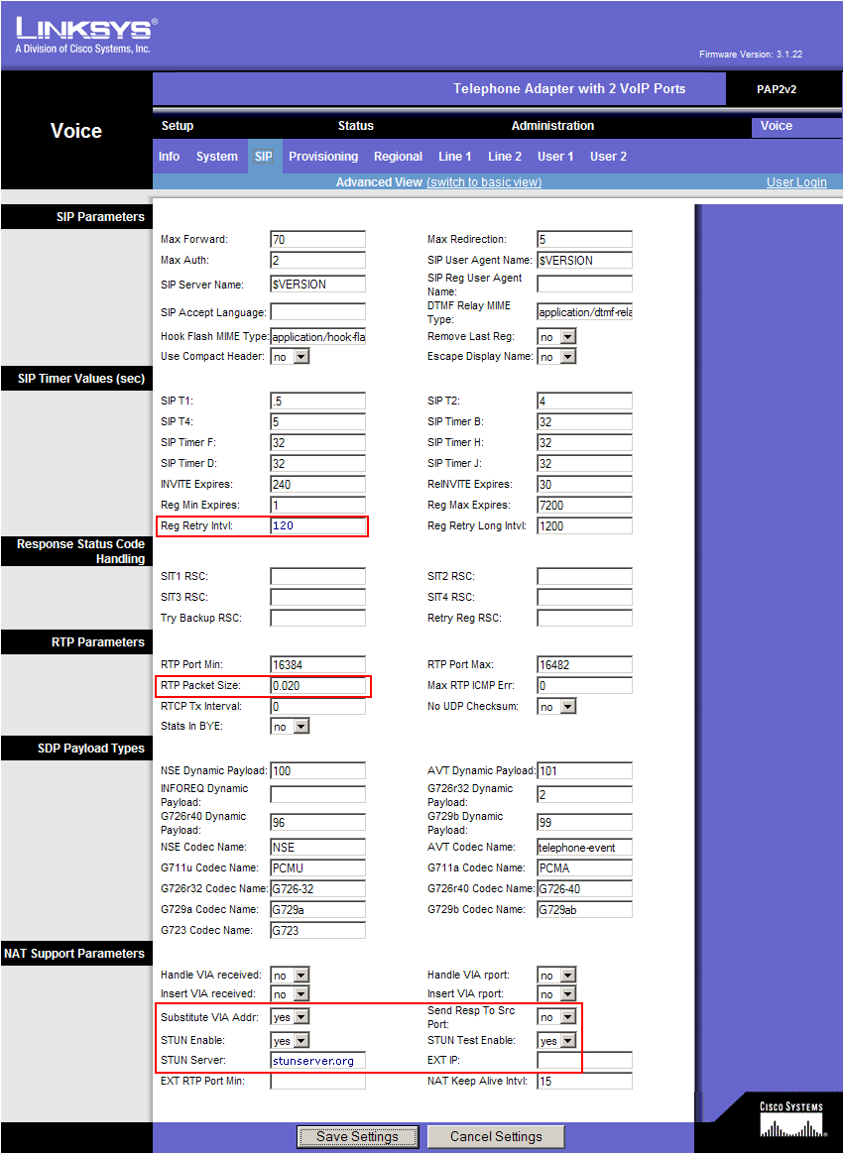This screenshot has height=1154, width=844.
Task: Click the Reg Max Expires field
Action: pos(585,505)
